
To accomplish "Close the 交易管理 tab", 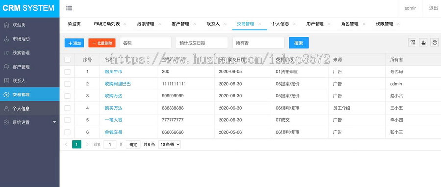I will [260, 24].
